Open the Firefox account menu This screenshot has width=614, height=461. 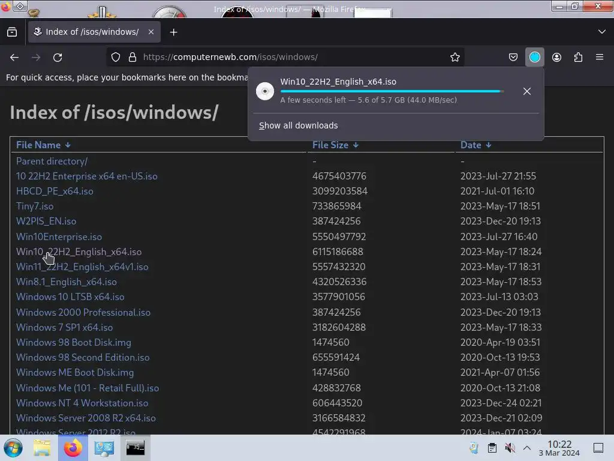coord(556,57)
